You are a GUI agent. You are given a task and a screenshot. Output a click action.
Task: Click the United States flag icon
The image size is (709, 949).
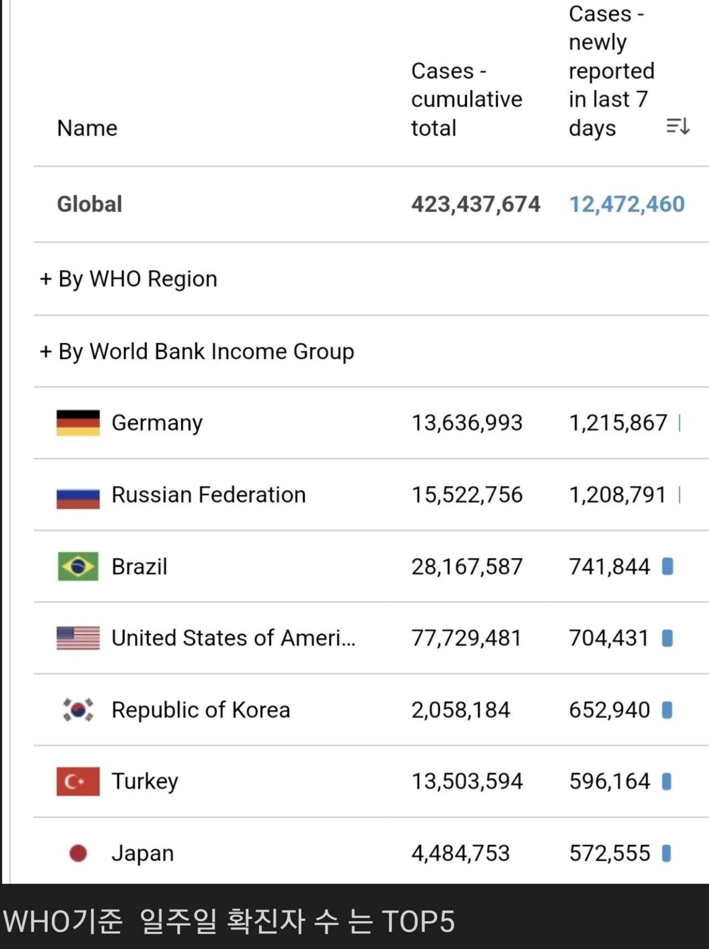78,638
